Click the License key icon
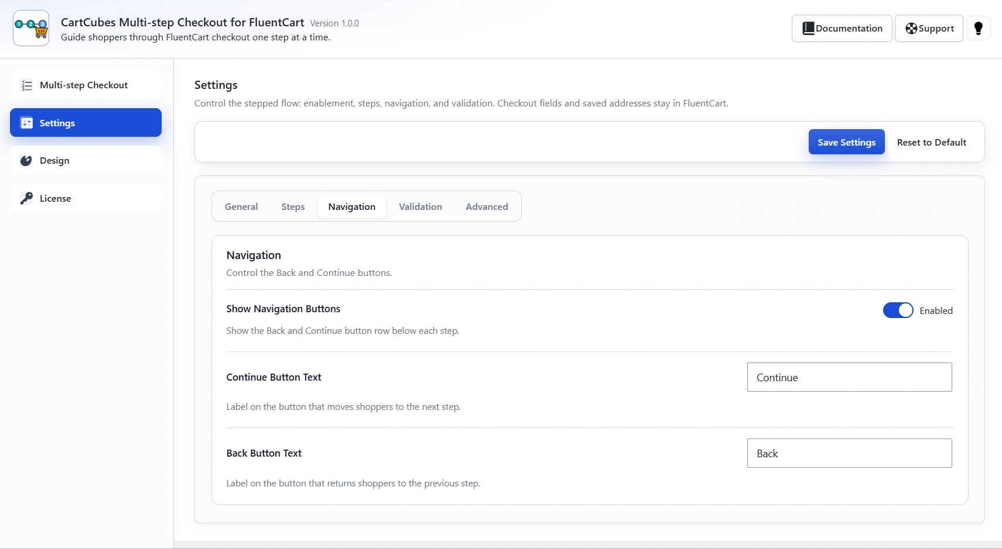The image size is (1002, 549). (26, 198)
